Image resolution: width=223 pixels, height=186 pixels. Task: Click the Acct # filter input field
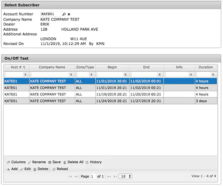click(14, 74)
